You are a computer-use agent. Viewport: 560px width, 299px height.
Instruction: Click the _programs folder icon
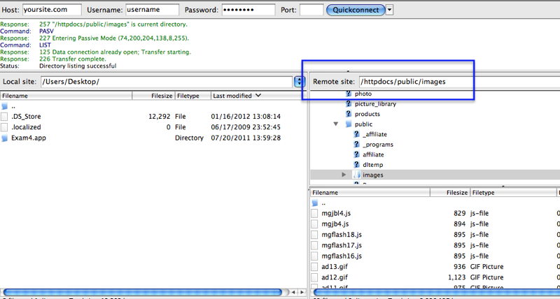(x=356, y=145)
